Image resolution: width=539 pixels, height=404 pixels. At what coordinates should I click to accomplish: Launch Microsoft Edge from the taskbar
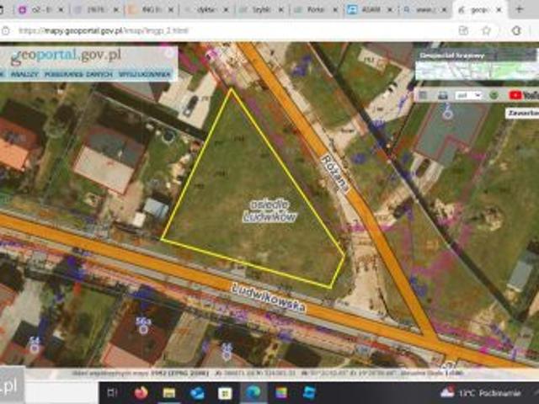253,392
